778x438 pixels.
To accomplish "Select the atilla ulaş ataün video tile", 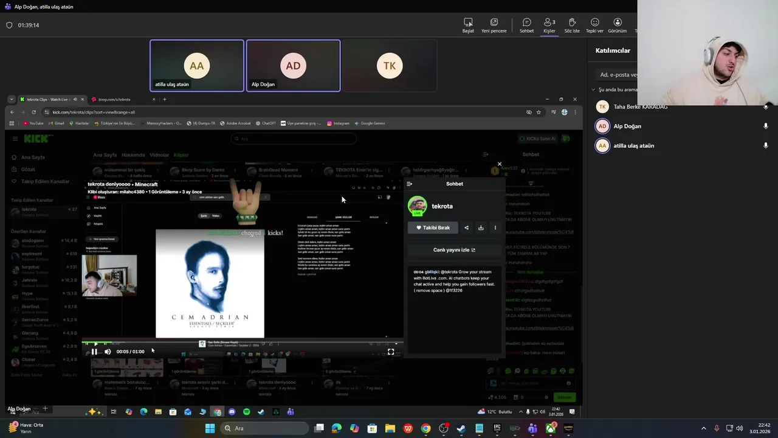I will pos(197,66).
